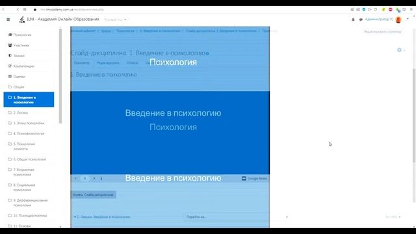416x234 pixels.
Task: Open the Перейти на... dropdown
Action: point(237,217)
